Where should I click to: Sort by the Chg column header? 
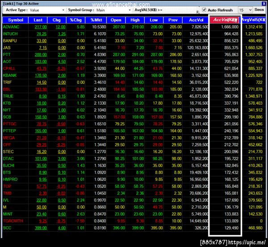coord(57,20)
